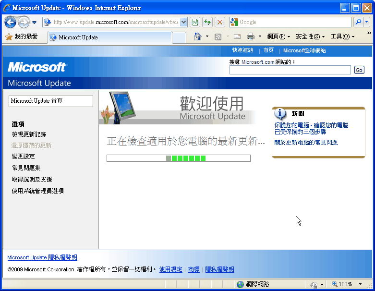
Task: Open 檢視更新記錄 link in sidebar
Action: [x=29, y=134]
